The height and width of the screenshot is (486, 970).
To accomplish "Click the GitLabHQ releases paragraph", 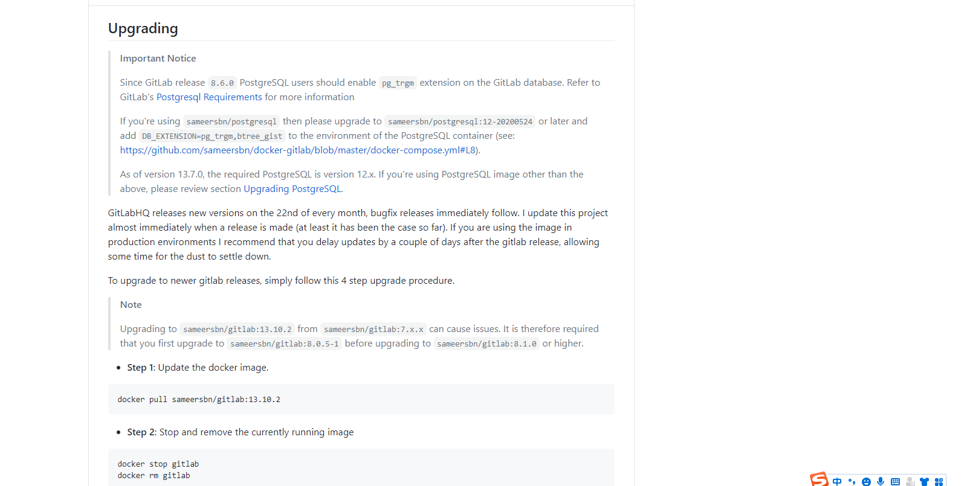I will tap(358, 235).
